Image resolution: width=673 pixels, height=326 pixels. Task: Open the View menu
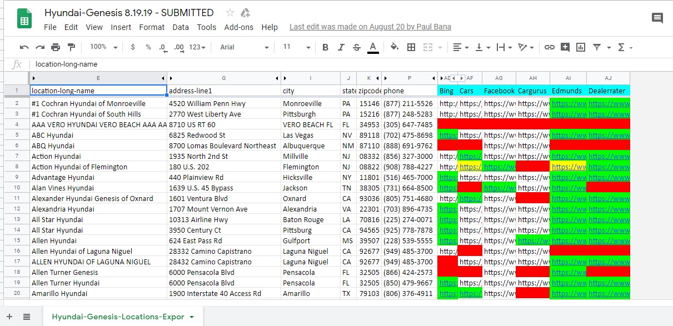point(94,27)
